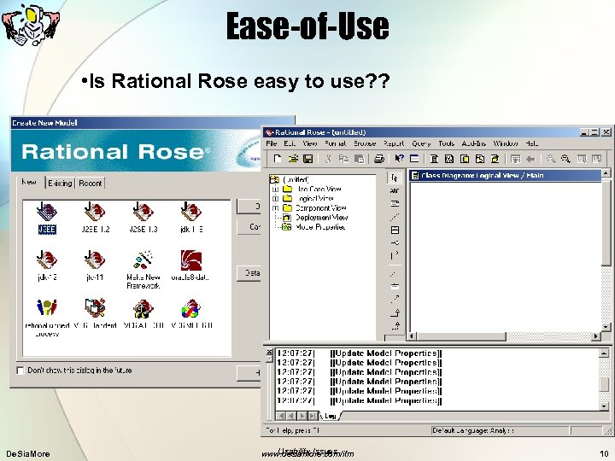Open the Add-Ins menu
Viewport: 615px width, 461px height.
[474, 143]
